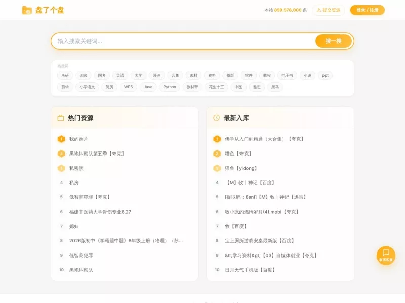Click the 提交资源 upload button
The width and height of the screenshot is (405, 303).
click(x=329, y=10)
